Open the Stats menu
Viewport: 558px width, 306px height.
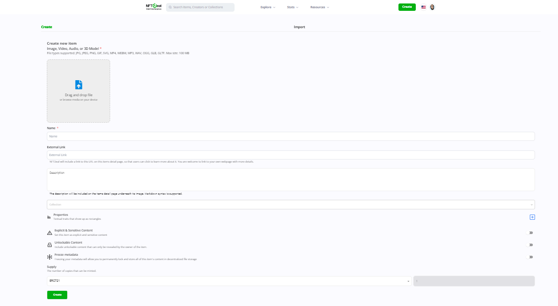293,7
